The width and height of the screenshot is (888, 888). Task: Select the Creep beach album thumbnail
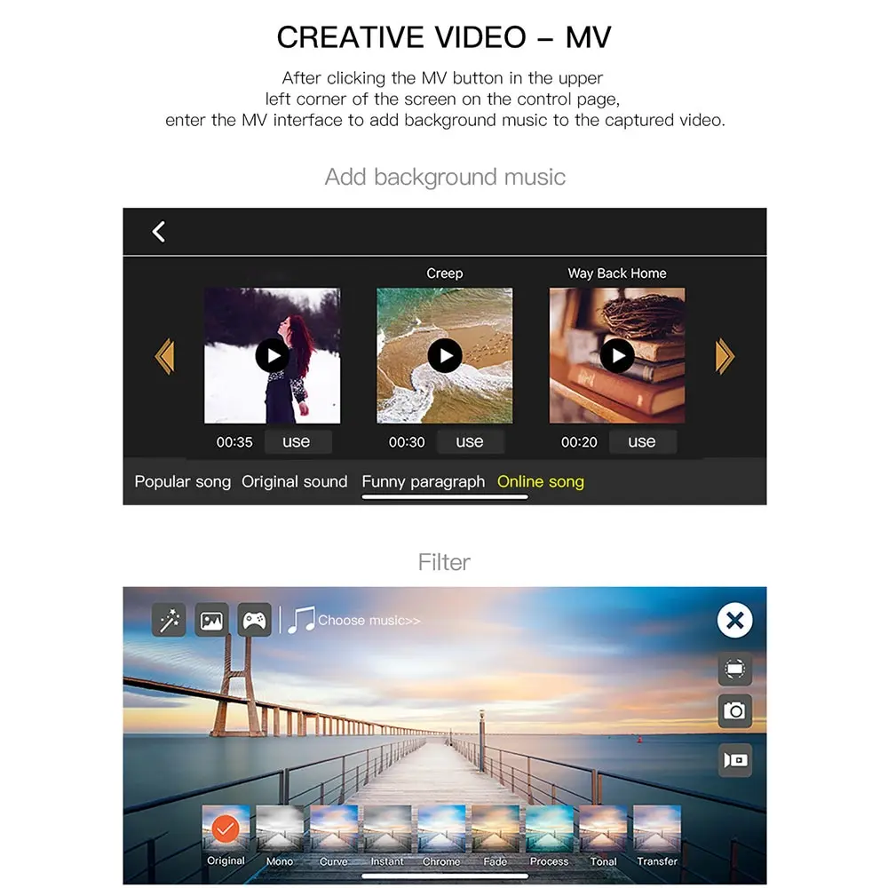click(x=445, y=356)
